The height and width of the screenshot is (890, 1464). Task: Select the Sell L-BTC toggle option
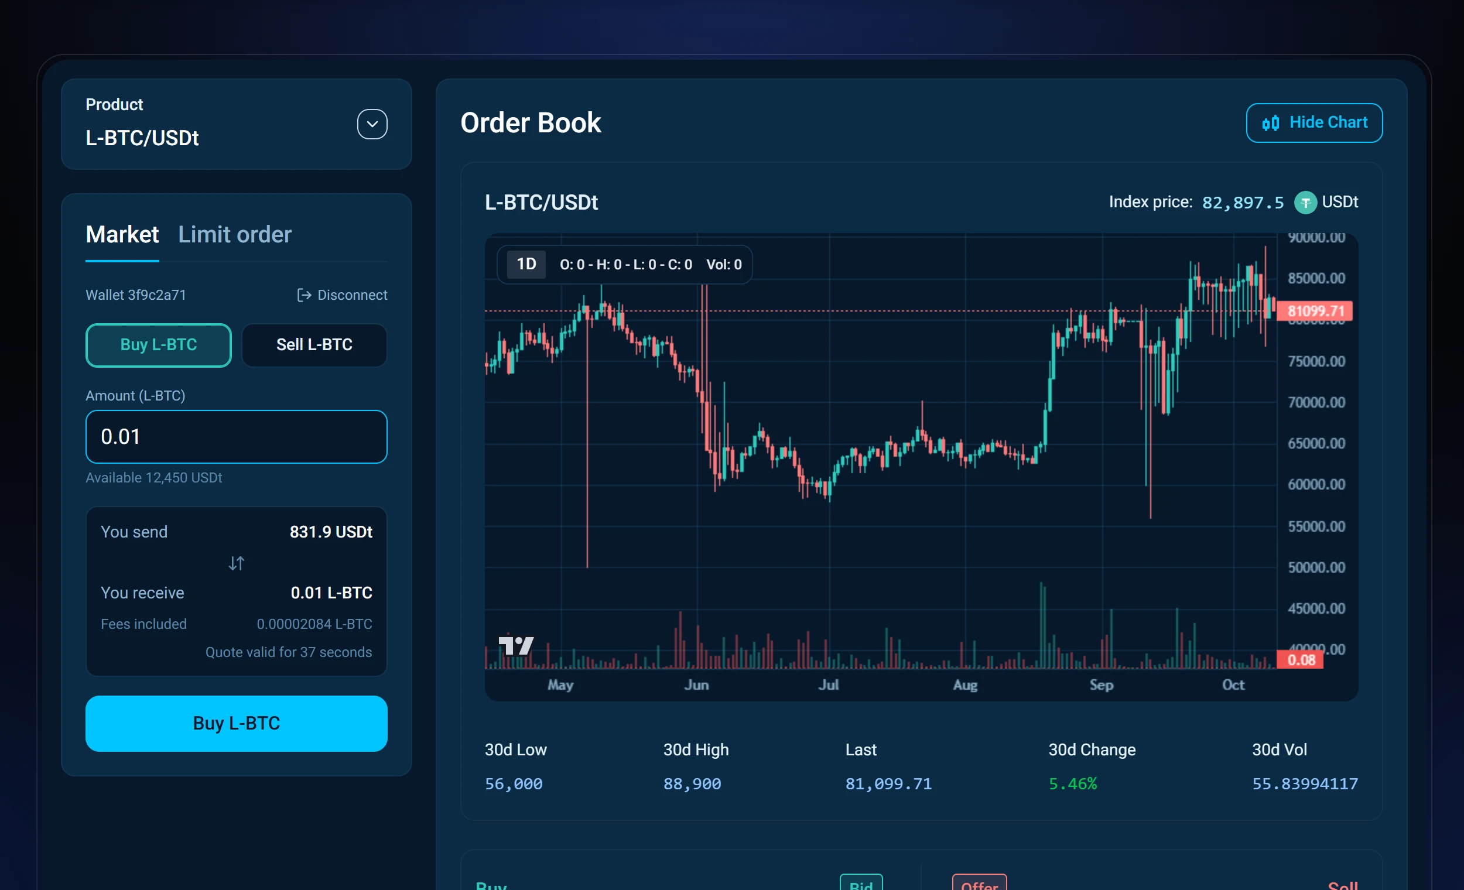[314, 345]
